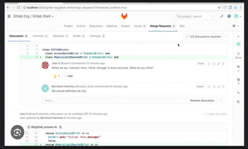Click Add emoji button
The image size is (248, 149).
pyautogui.click(x=68, y=76)
